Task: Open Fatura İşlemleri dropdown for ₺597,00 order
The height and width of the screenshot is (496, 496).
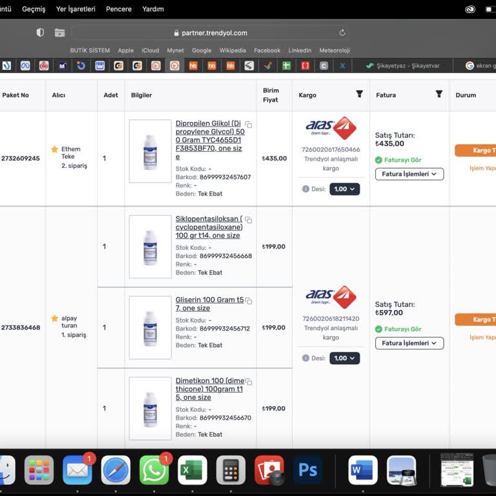Action: [409, 343]
